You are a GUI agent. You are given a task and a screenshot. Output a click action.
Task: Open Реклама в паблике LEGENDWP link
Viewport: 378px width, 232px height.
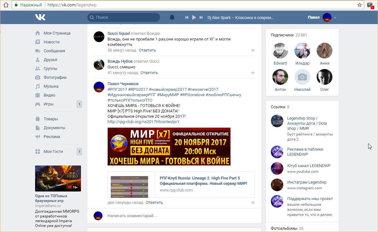305,152
